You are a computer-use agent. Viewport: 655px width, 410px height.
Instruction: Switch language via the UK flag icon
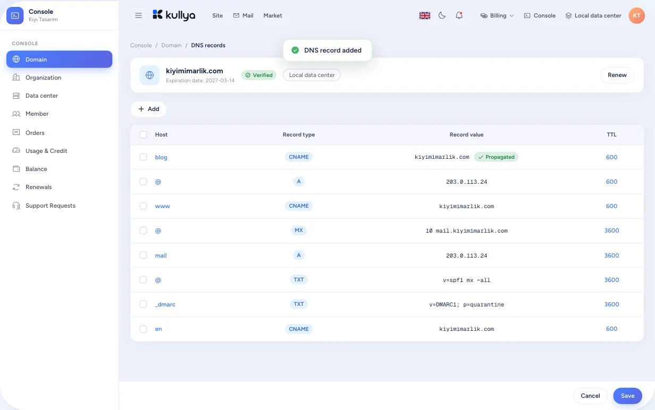point(425,15)
